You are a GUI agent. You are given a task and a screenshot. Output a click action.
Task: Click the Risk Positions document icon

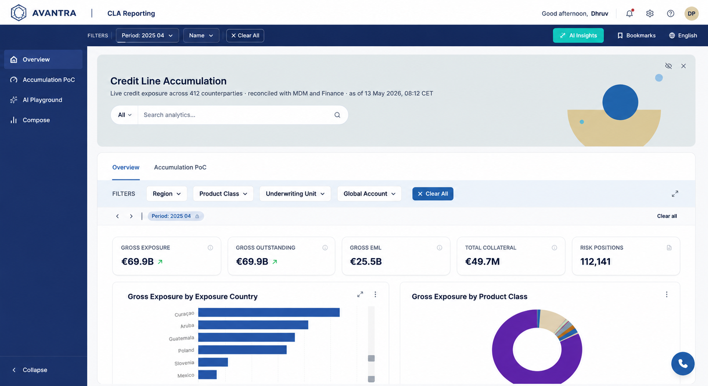click(x=669, y=248)
